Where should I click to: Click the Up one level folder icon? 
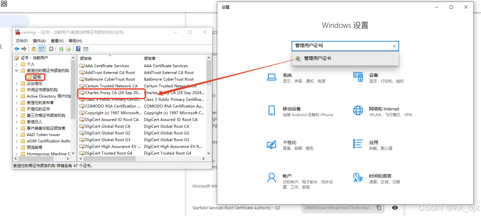click(x=34, y=49)
